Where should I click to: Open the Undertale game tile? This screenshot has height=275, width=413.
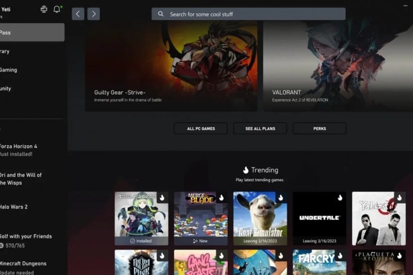319,218
